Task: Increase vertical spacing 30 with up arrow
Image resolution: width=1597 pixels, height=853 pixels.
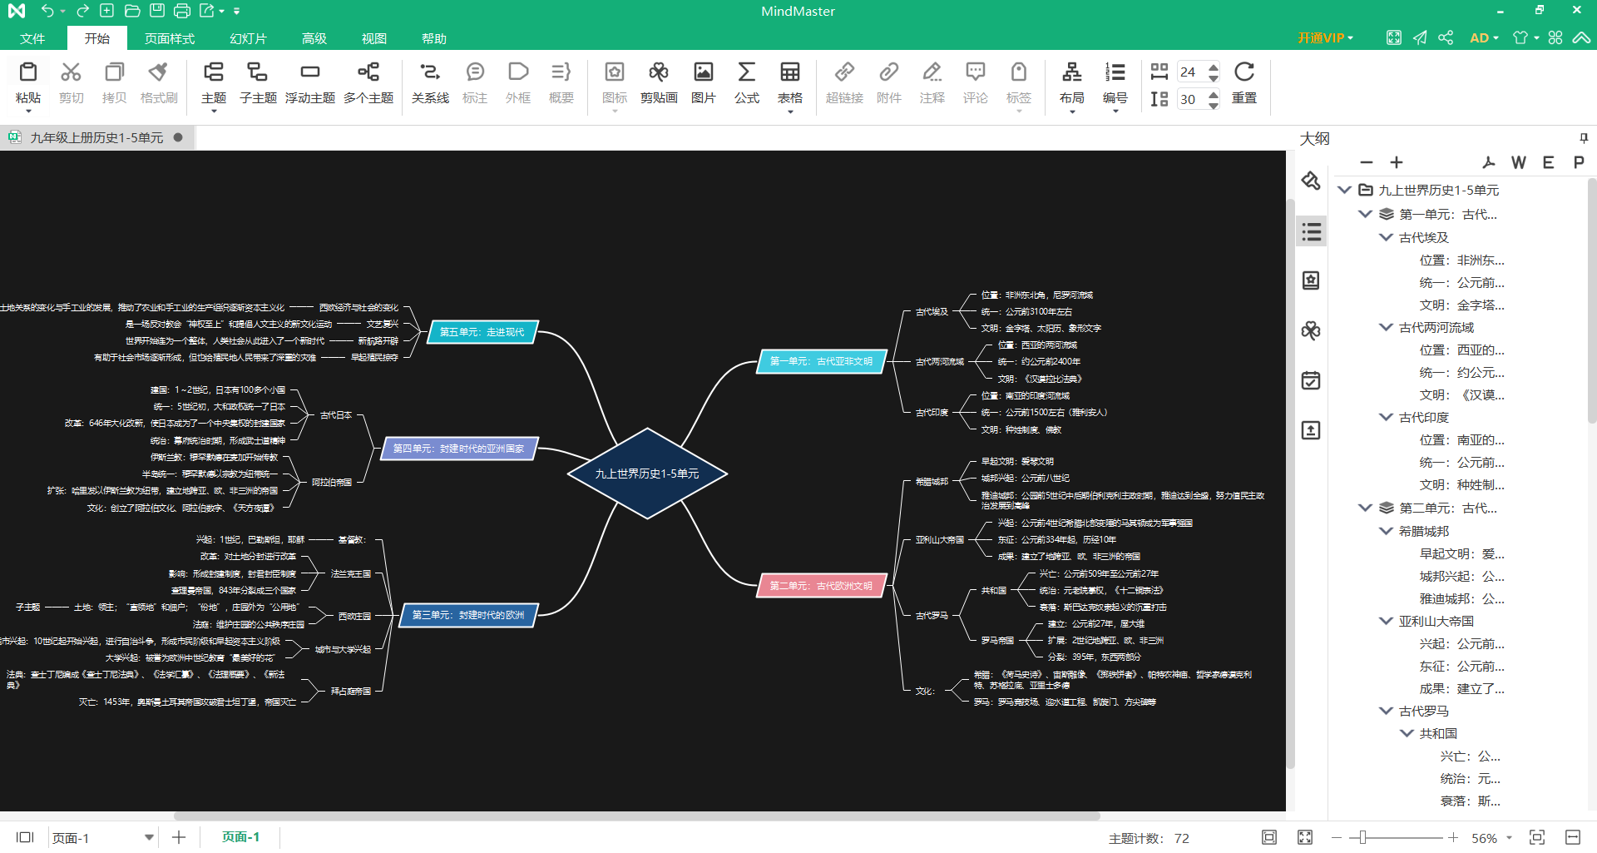Action: (1214, 95)
